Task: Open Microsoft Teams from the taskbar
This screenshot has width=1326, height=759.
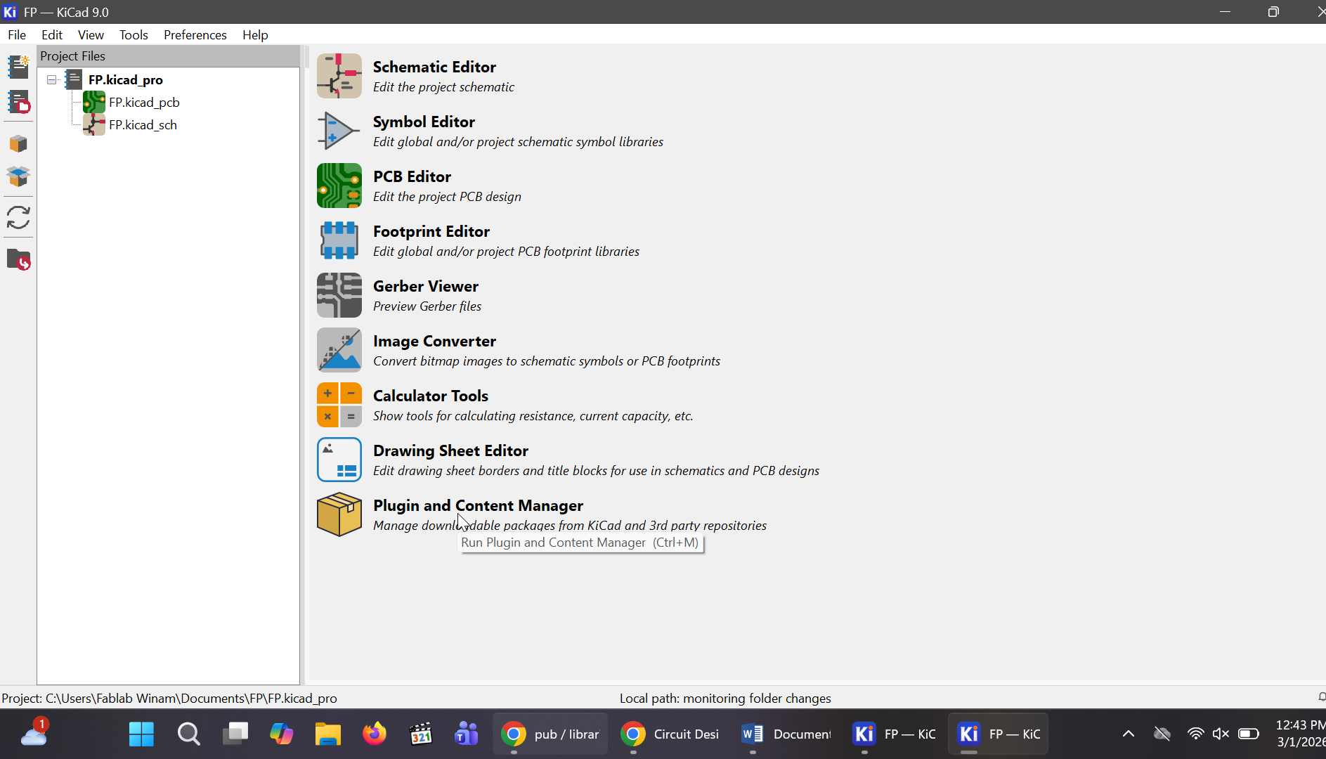Action: pyautogui.click(x=467, y=734)
